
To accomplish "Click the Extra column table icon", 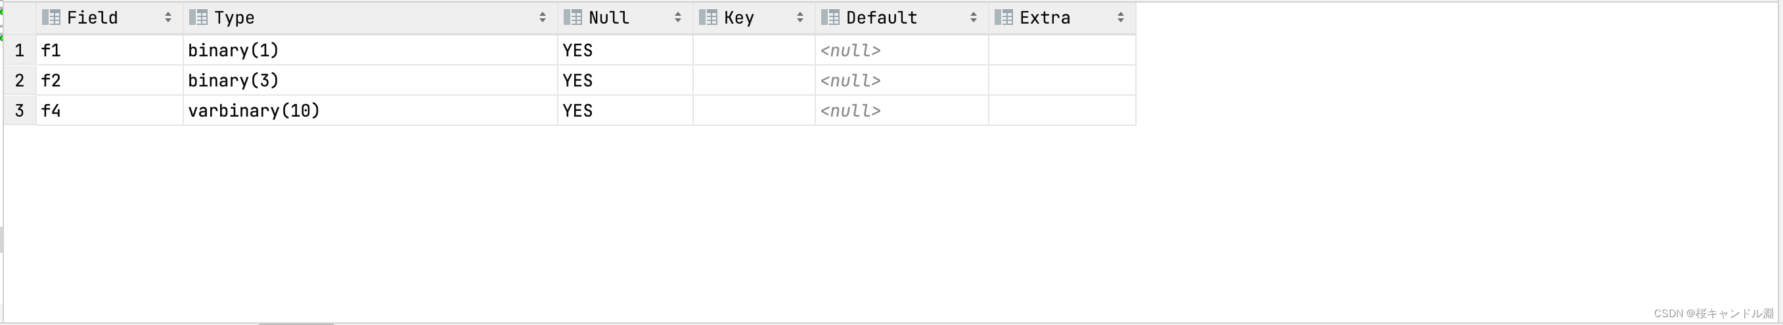I will [1004, 17].
